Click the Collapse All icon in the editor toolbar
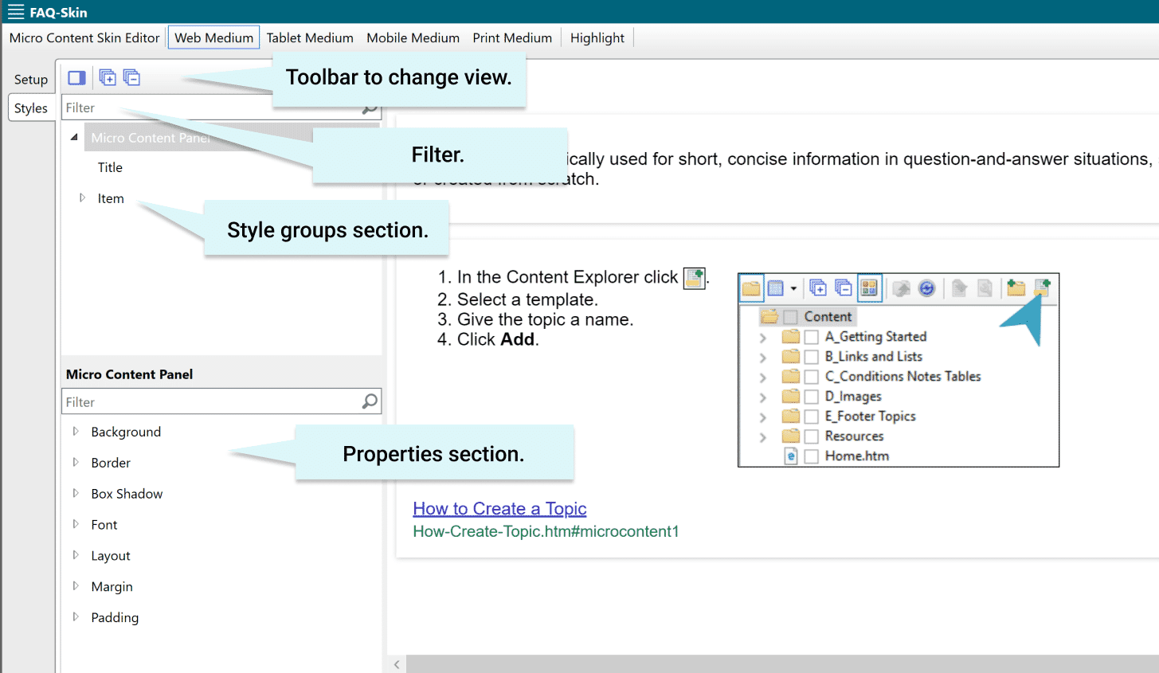The height and width of the screenshot is (673, 1159). tap(131, 77)
